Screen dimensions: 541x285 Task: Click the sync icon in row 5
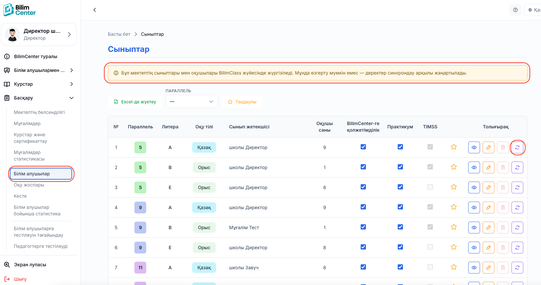tap(517, 228)
